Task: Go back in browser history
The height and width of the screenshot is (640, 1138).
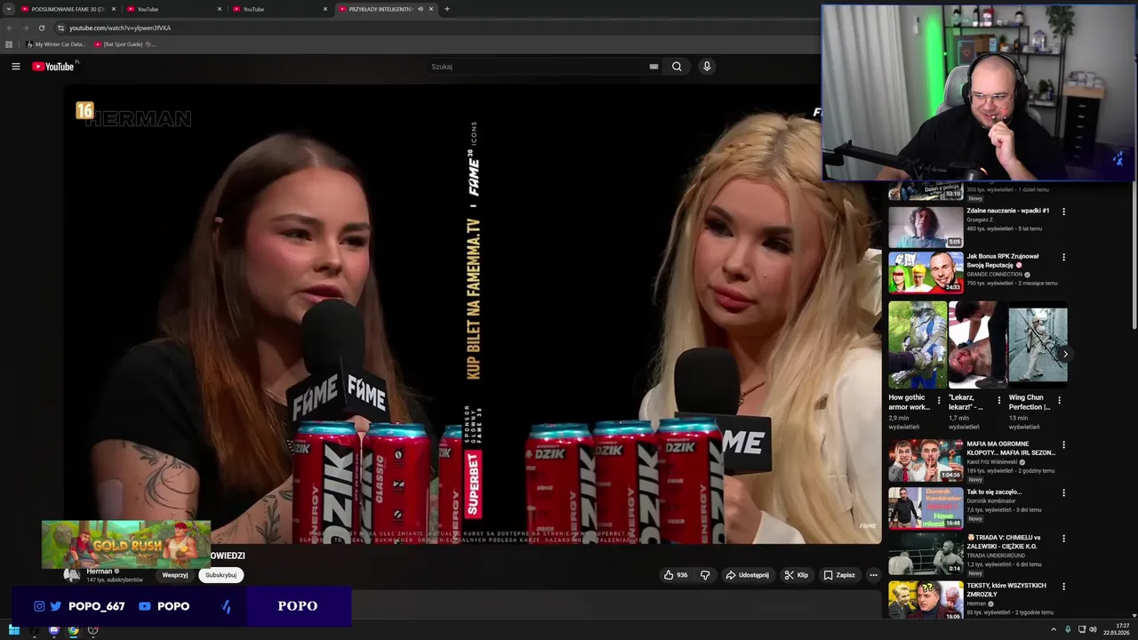Action: pyautogui.click(x=10, y=28)
